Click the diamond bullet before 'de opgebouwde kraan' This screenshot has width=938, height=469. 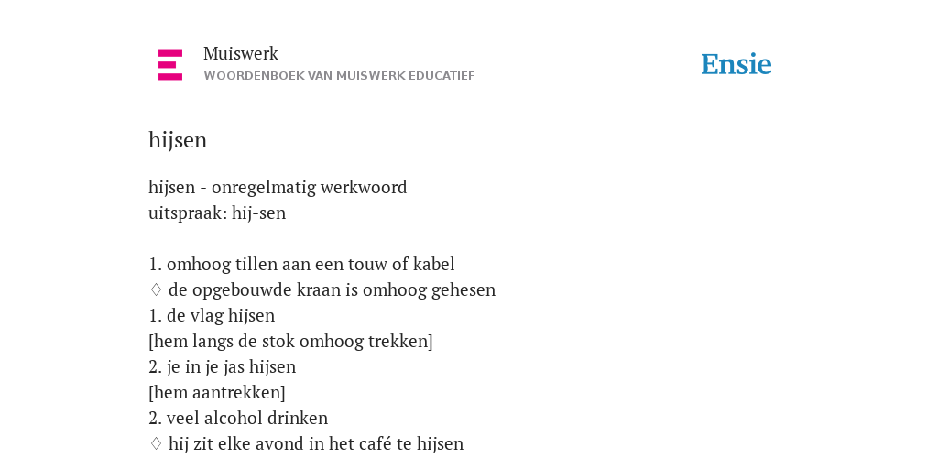pos(156,290)
